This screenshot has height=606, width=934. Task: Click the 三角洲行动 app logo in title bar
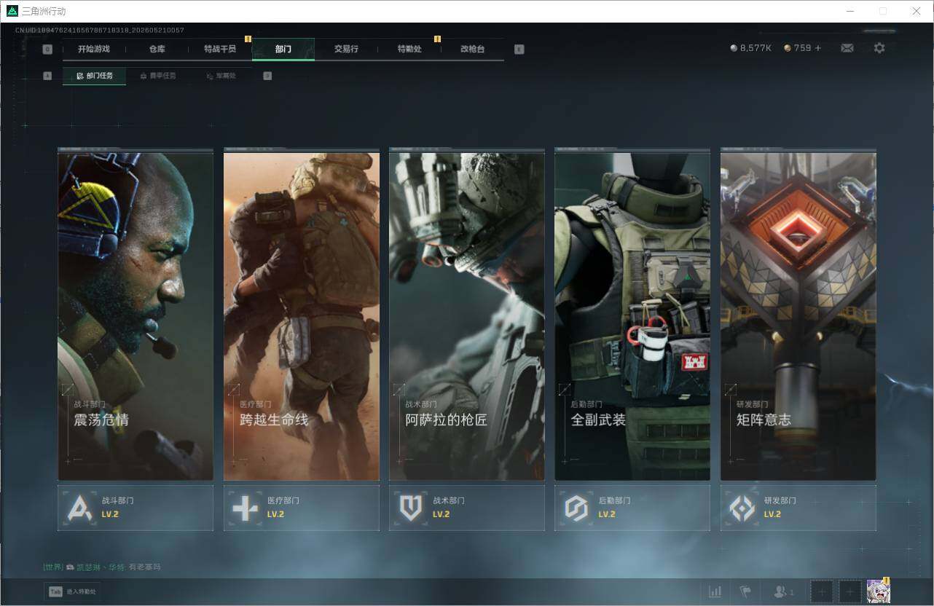[12, 11]
